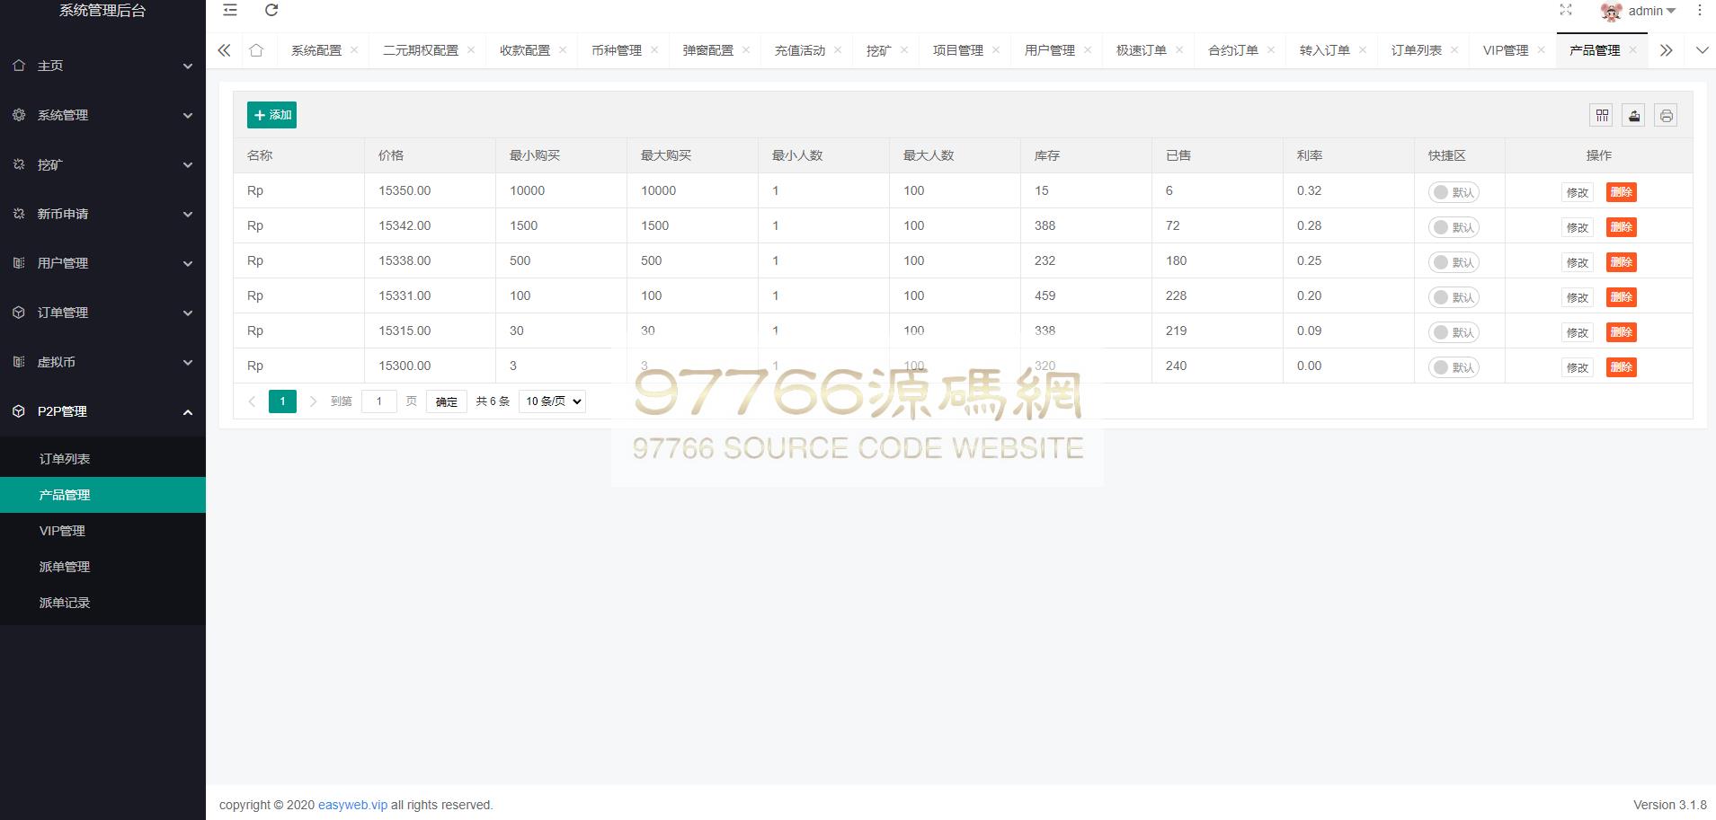The height and width of the screenshot is (820, 1716).
Task: Click the next page arrow in pagination
Action: [313, 401]
